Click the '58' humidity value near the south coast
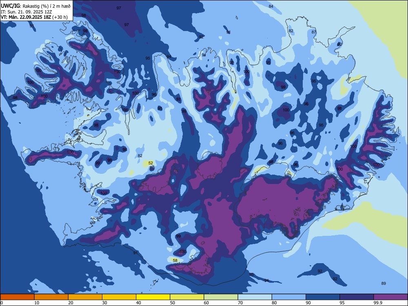Screen dimensions: 408x306 pyautogui.click(x=175, y=260)
